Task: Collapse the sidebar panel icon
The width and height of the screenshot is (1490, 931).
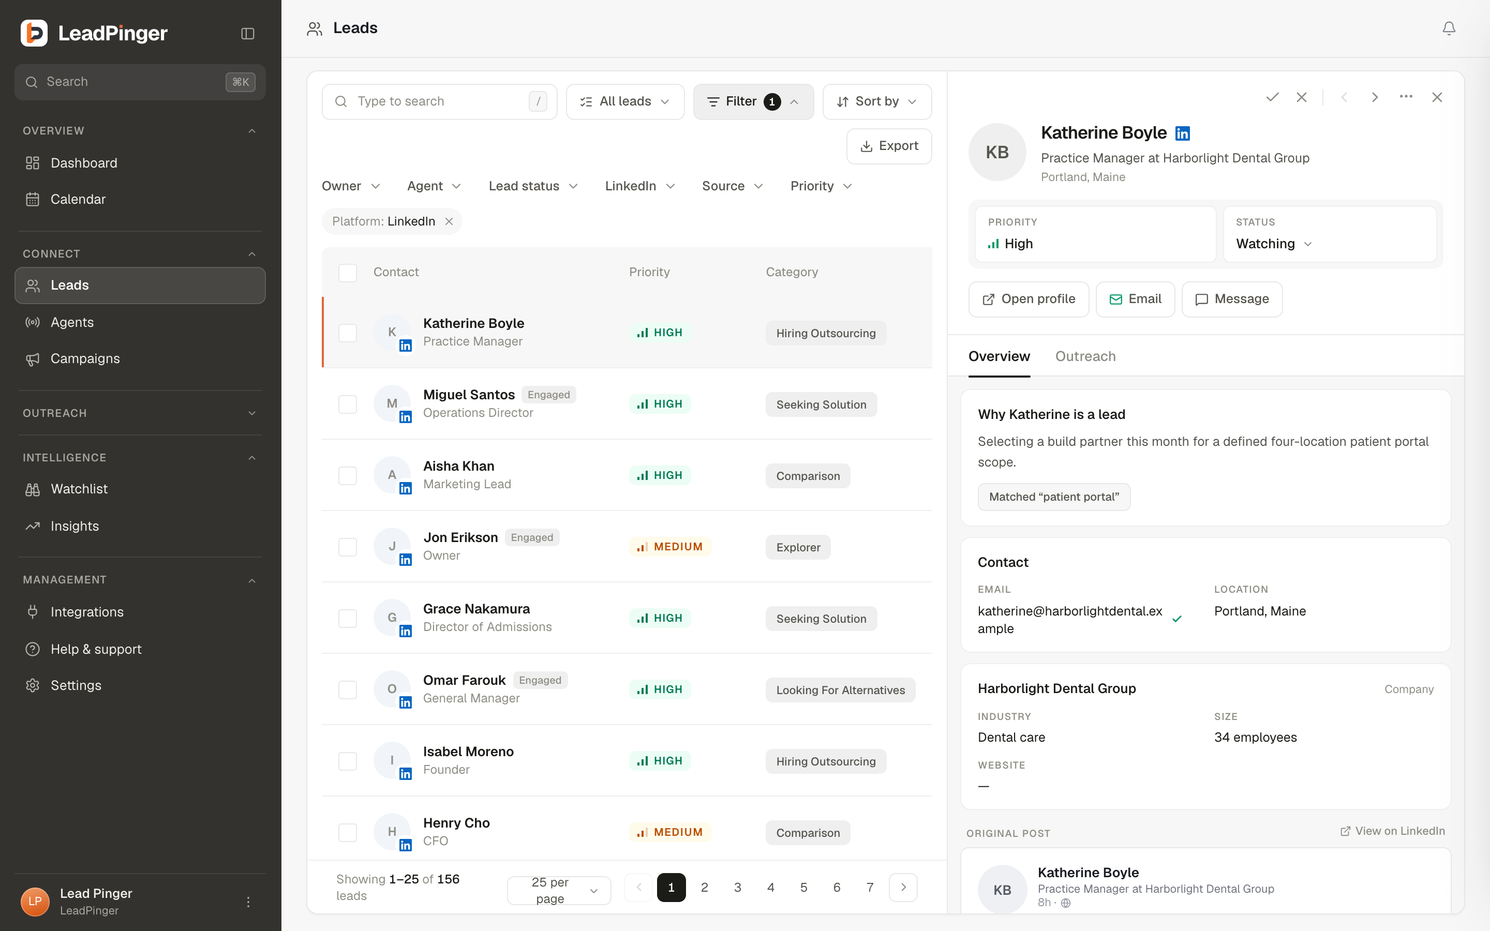Action: (x=247, y=33)
